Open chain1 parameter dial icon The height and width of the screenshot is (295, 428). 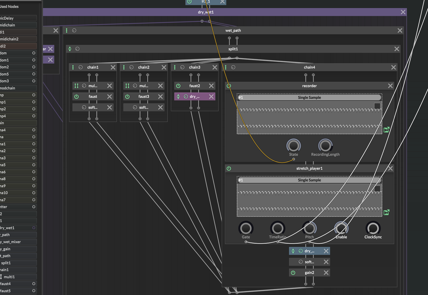(x=80, y=67)
